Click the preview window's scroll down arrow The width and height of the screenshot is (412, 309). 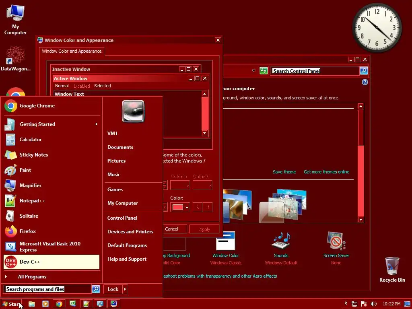[205, 133]
